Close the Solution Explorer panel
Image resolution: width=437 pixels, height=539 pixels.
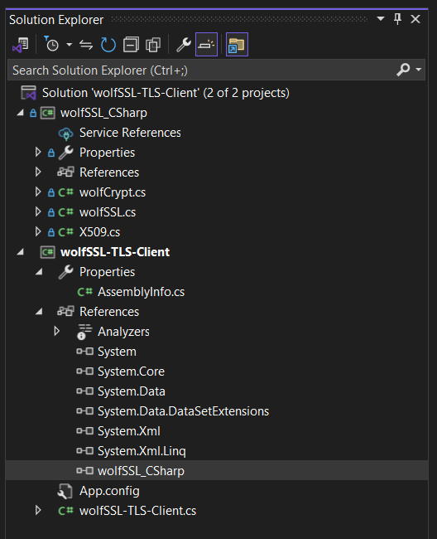pyautogui.click(x=415, y=19)
